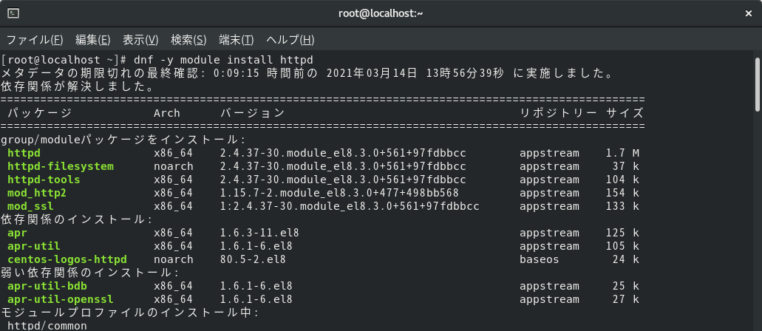The height and width of the screenshot is (331, 762).
Task: Open the ヘルプ(H) menu
Action: coord(290,40)
